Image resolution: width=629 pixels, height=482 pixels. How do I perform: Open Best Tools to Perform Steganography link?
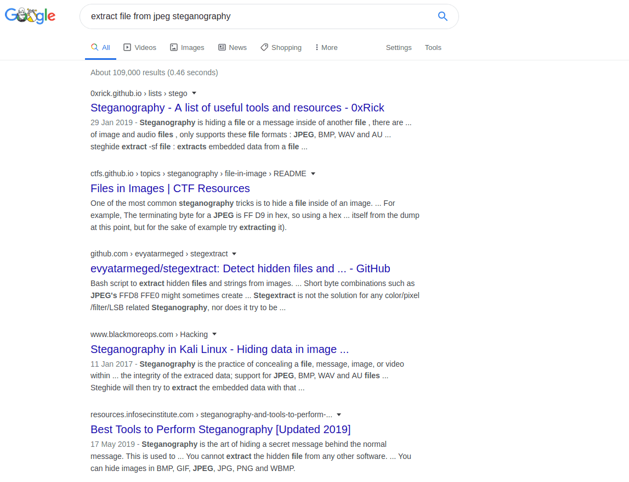[x=220, y=429]
